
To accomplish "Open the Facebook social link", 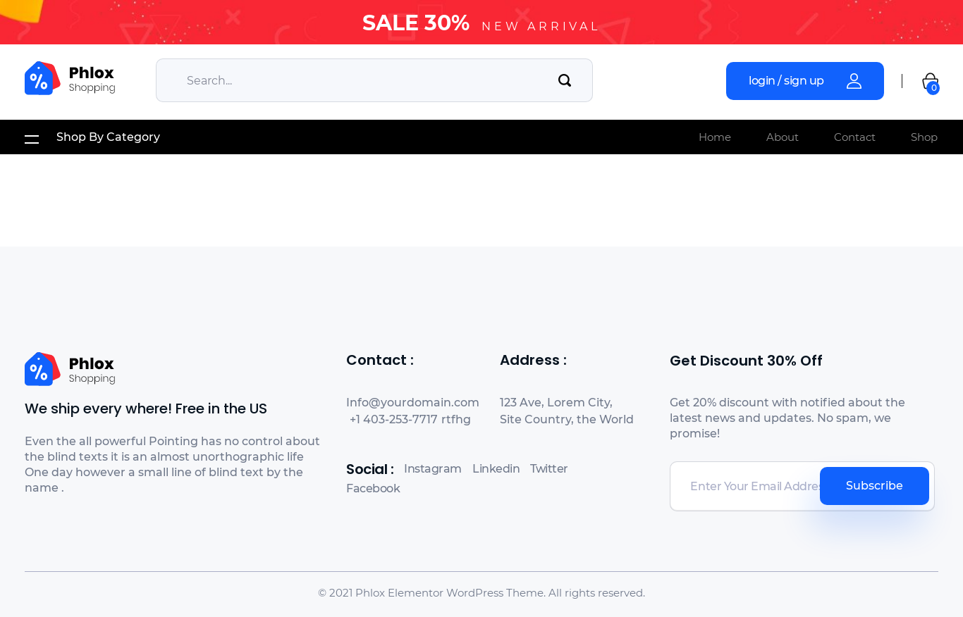I will click(373, 489).
